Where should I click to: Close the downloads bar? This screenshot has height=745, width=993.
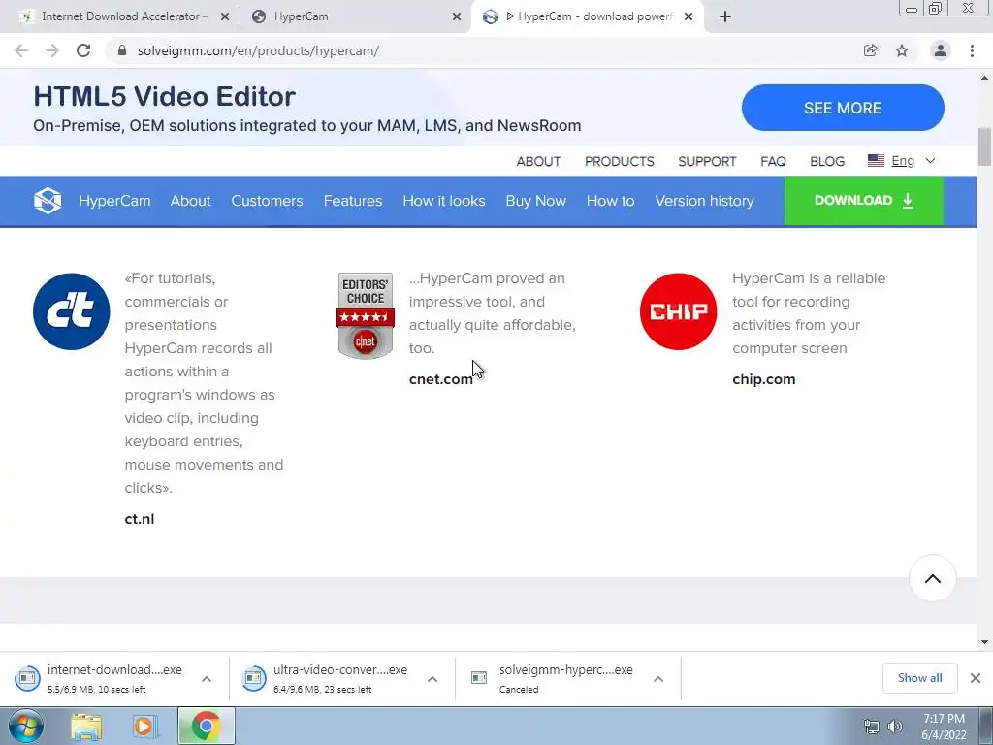(x=976, y=678)
